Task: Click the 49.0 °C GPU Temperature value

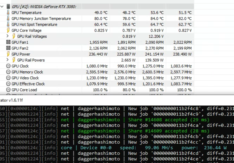Action: (x=101, y=13)
